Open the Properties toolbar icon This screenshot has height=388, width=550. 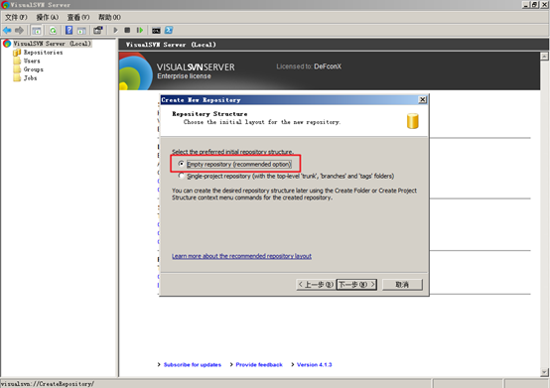98,31
